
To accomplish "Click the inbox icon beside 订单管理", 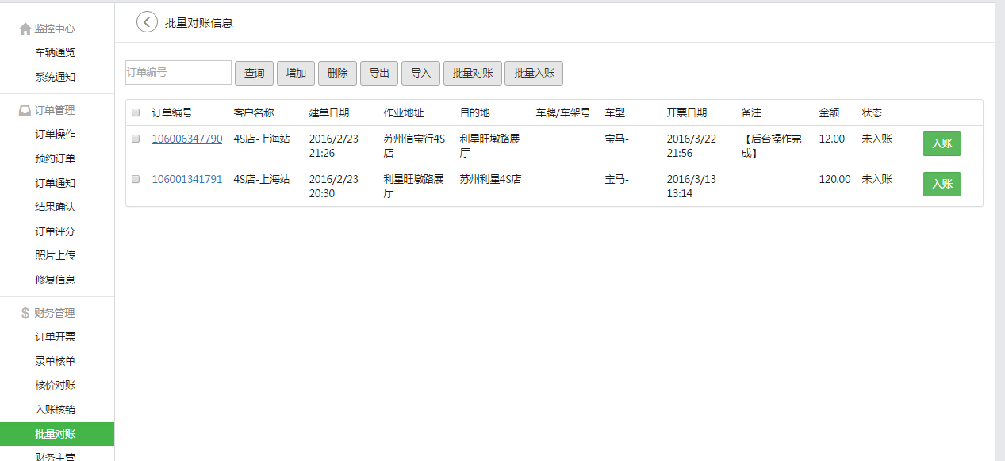I will (x=25, y=110).
